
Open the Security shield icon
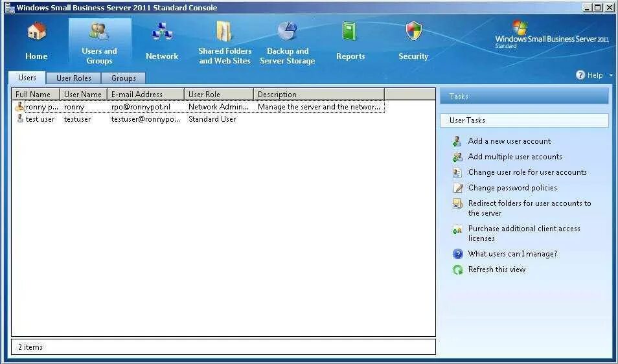413,31
